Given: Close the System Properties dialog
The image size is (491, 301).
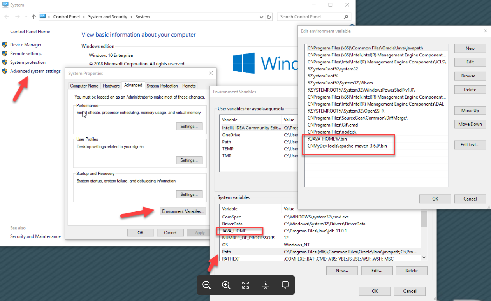Looking at the screenshot, I should [x=211, y=73].
